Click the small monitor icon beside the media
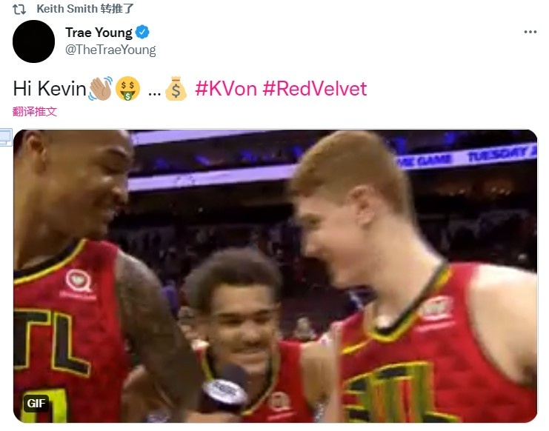 6,138
